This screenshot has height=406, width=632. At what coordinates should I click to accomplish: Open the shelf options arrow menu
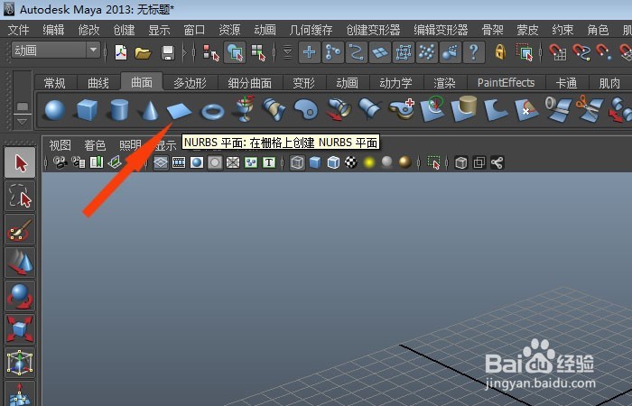point(23,121)
